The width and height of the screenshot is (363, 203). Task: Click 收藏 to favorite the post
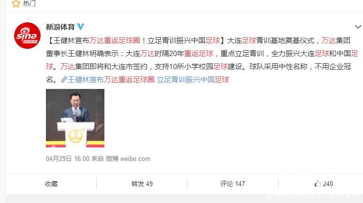point(51,184)
